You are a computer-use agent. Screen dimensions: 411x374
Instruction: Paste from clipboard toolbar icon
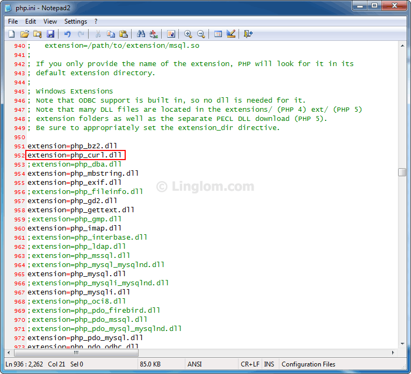(124, 34)
